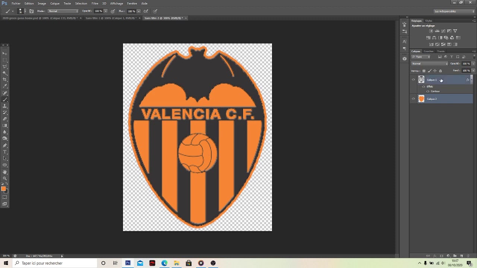The width and height of the screenshot is (477, 268).
Task: Select the Magic Wand tool
Action: 5,73
